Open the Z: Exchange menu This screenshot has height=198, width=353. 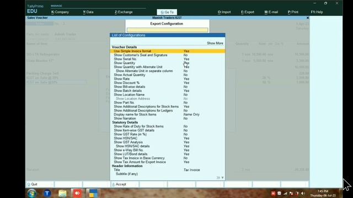tap(124, 12)
